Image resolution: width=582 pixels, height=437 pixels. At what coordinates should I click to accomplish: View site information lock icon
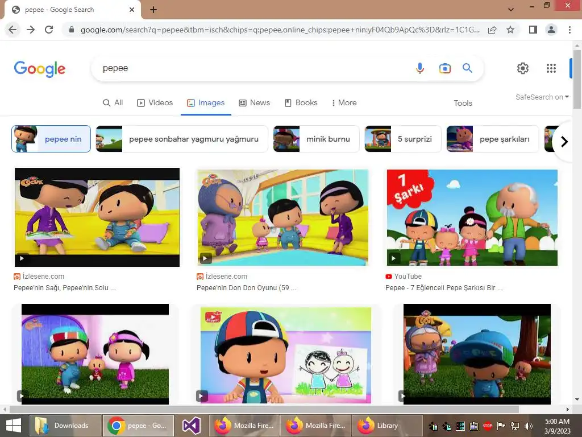click(x=72, y=30)
